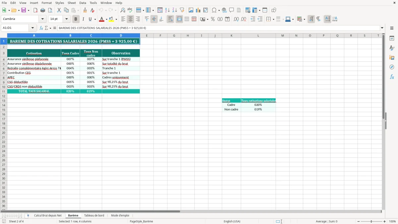The width and height of the screenshot is (398, 224).
Task: Print the spreadsheet using the printer icon
Action: click(x=43, y=10)
